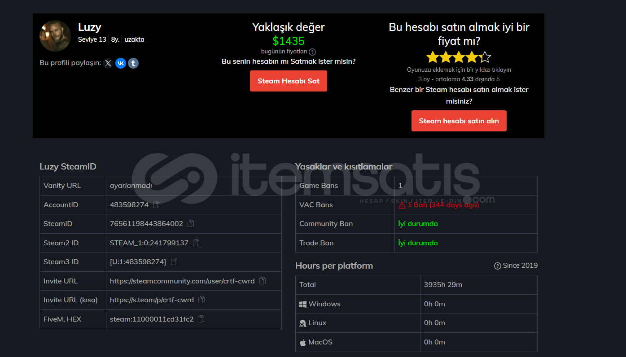The height and width of the screenshot is (357, 626).
Task: Click the Linux penguin icon
Action: point(303,323)
